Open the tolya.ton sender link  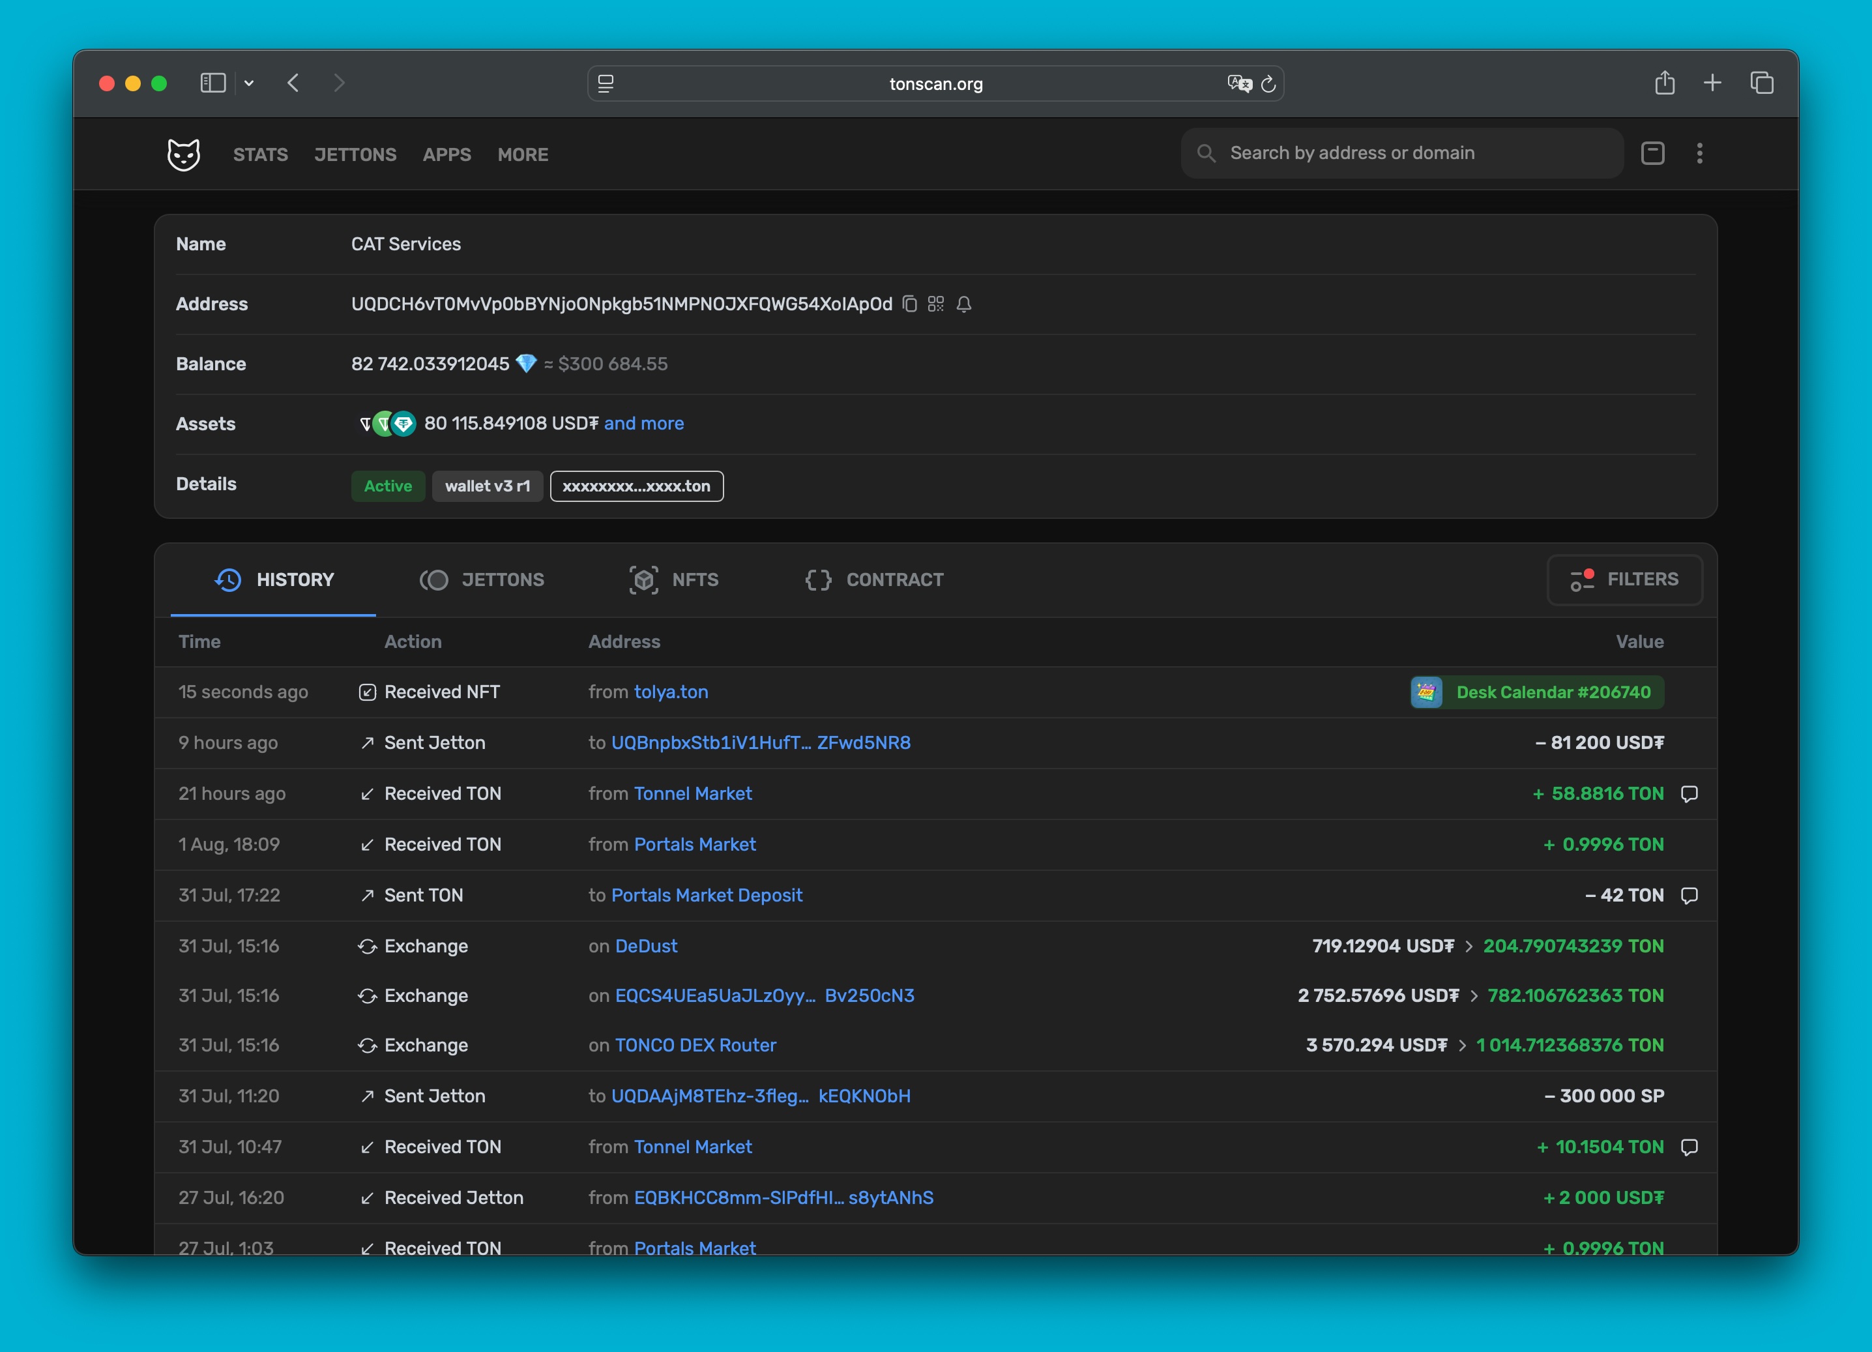(670, 692)
